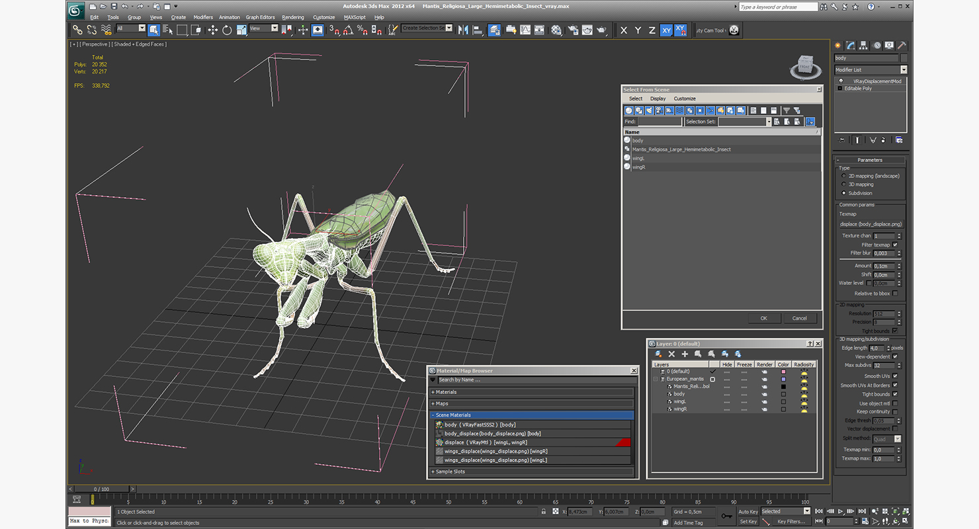Click the pink color swatch of 0 (default) layer

tap(783, 372)
